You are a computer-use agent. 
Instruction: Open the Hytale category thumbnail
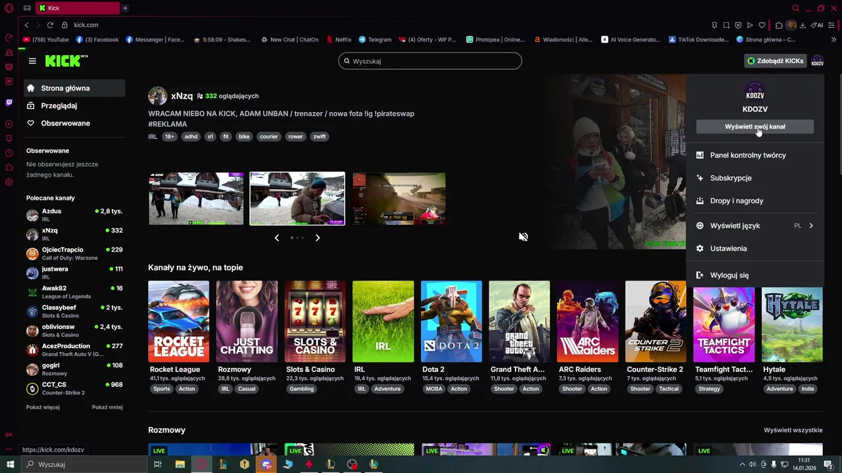coord(792,321)
